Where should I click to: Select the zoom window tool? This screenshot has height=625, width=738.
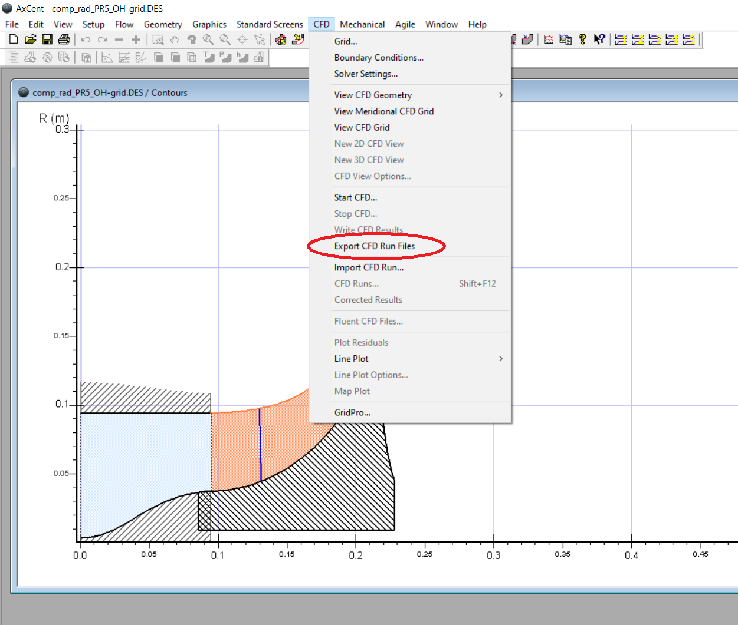click(158, 39)
